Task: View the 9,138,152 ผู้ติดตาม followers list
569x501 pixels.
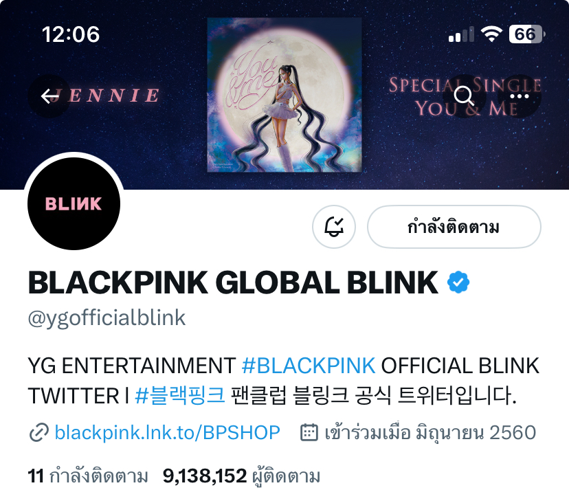Action: pos(241,476)
